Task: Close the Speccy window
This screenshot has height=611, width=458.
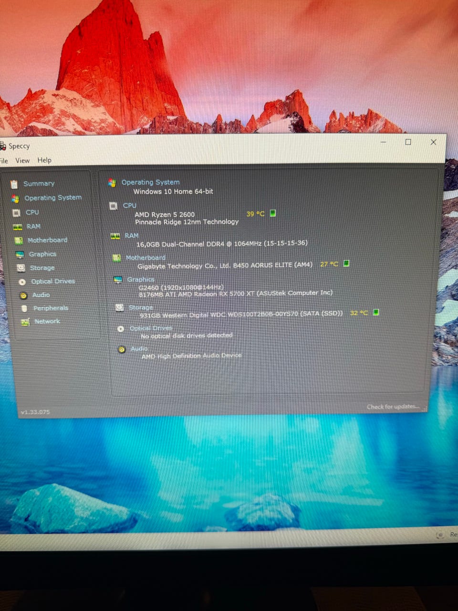Action: [433, 142]
